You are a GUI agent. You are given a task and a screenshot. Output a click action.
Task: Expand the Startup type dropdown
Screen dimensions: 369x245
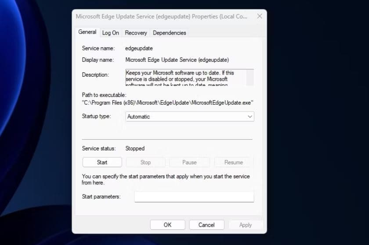190,117
